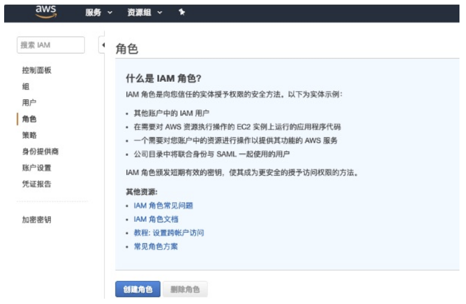Open the 常见角色方案 link
The image size is (466, 304).
[156, 247]
